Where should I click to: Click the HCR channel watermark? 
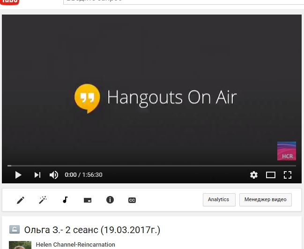pos(287,151)
